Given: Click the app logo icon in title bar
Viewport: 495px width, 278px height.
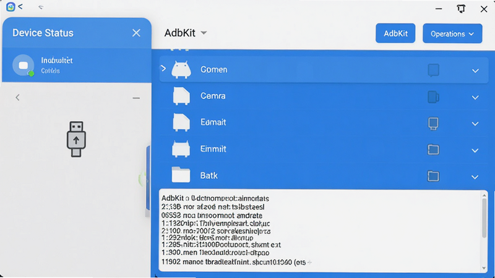Looking at the screenshot, I should tap(11, 7).
